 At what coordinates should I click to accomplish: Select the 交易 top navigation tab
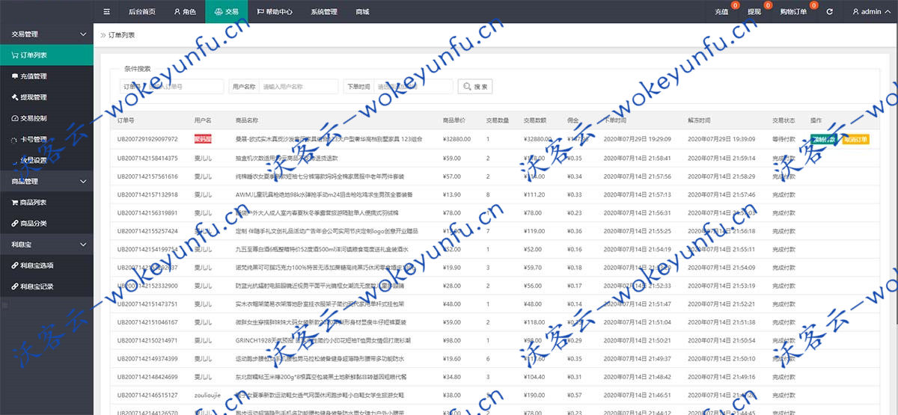click(226, 12)
